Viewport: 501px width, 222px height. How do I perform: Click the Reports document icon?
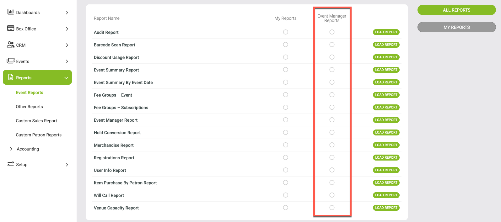11,77
